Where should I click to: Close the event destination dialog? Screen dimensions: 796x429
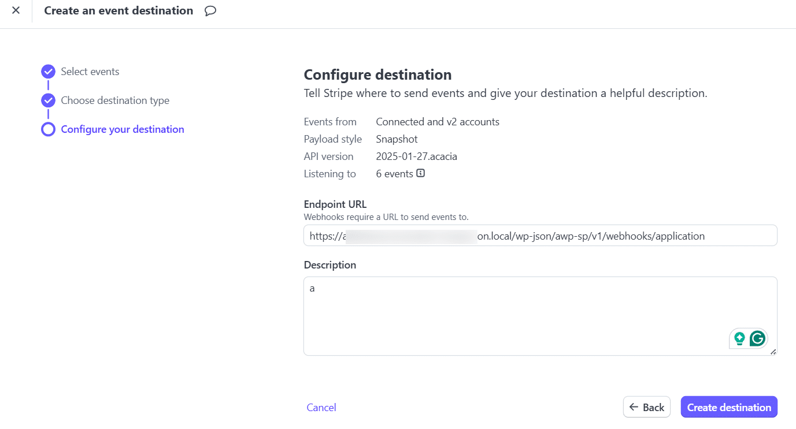(16, 10)
